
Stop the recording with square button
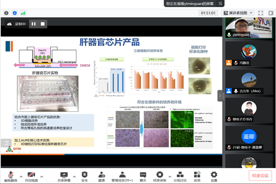point(44,23)
